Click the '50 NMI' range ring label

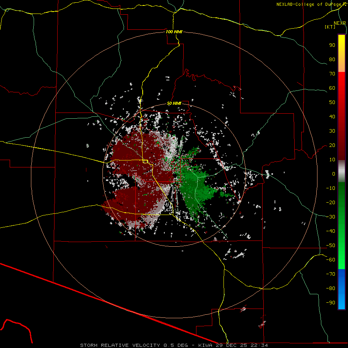coord(174,103)
